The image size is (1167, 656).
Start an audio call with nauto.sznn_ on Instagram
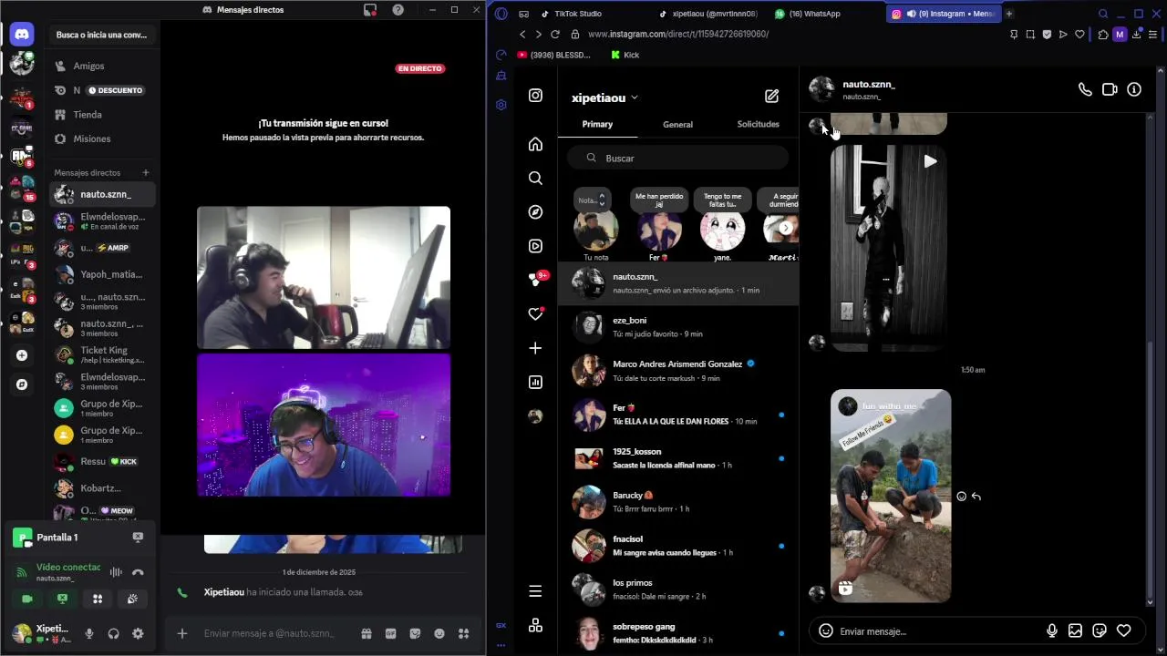pos(1085,89)
